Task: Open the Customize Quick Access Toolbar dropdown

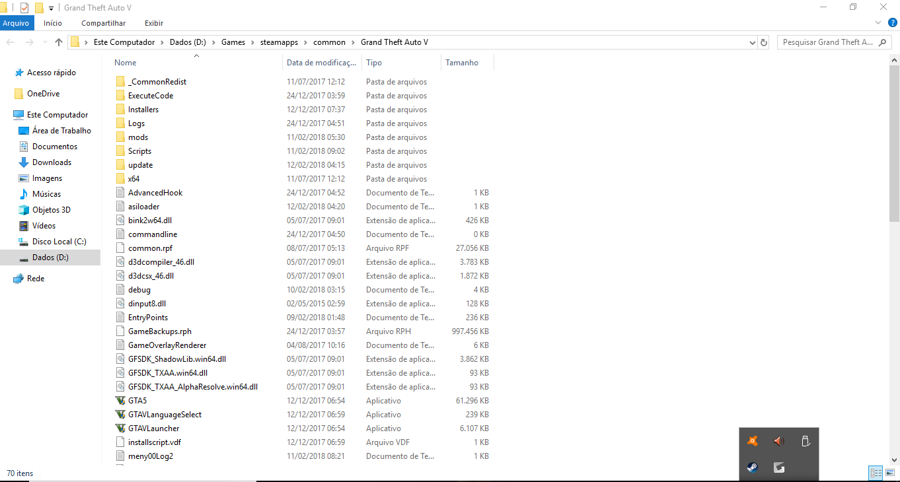Action: tap(52, 8)
